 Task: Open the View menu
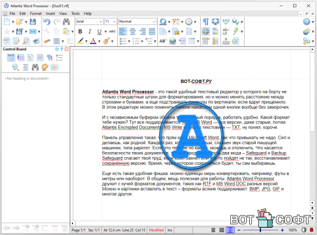(x=63, y=13)
